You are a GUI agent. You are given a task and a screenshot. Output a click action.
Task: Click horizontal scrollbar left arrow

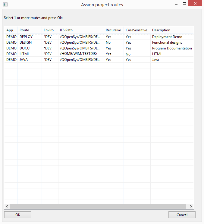[x=7, y=206]
